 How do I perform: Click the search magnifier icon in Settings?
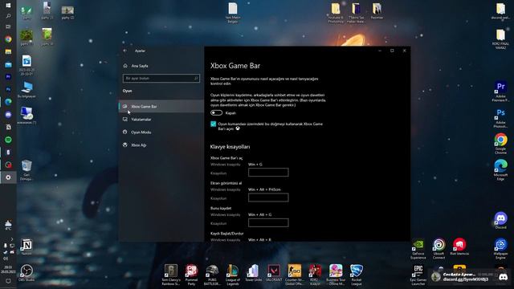coord(196,79)
